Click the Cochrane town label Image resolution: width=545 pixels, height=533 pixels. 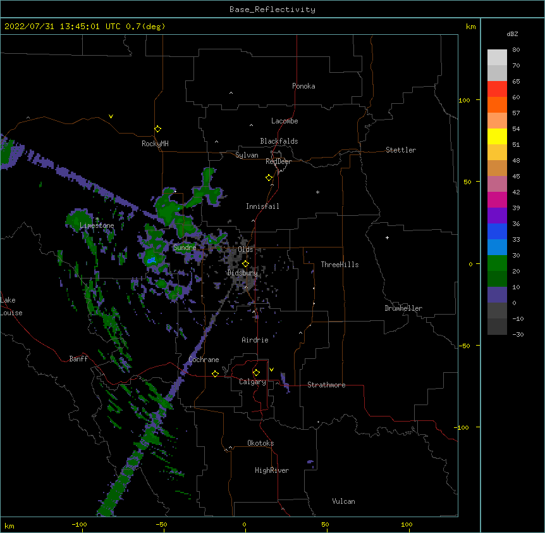coord(204,360)
